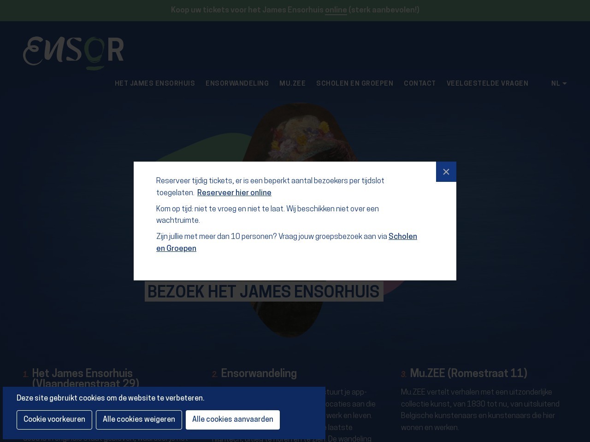The height and width of the screenshot is (442, 590).
Task: Open Veelgestelde vragen menu item
Action: [487, 83]
